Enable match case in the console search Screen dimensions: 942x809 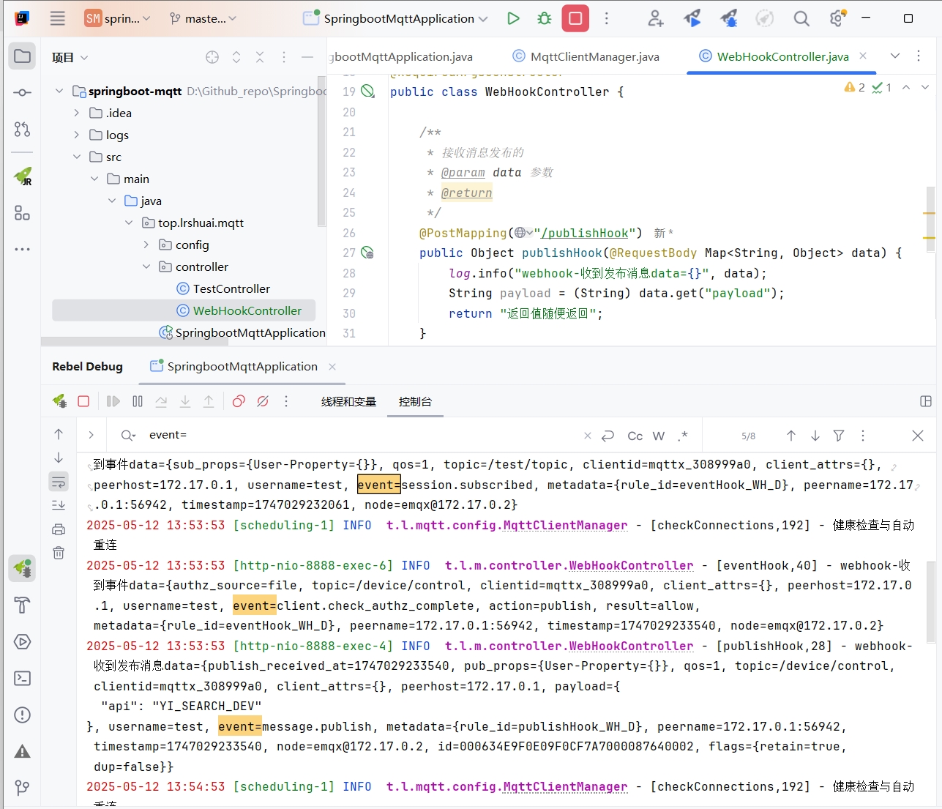634,435
